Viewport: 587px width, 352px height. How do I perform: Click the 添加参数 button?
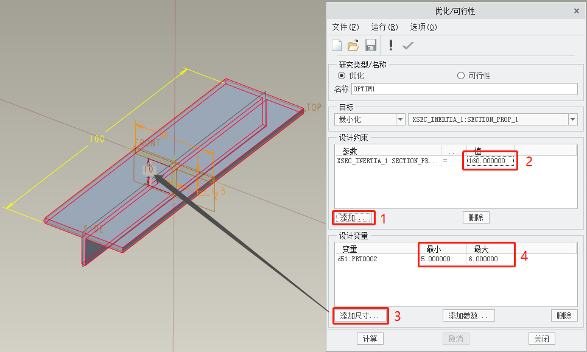[x=468, y=315]
